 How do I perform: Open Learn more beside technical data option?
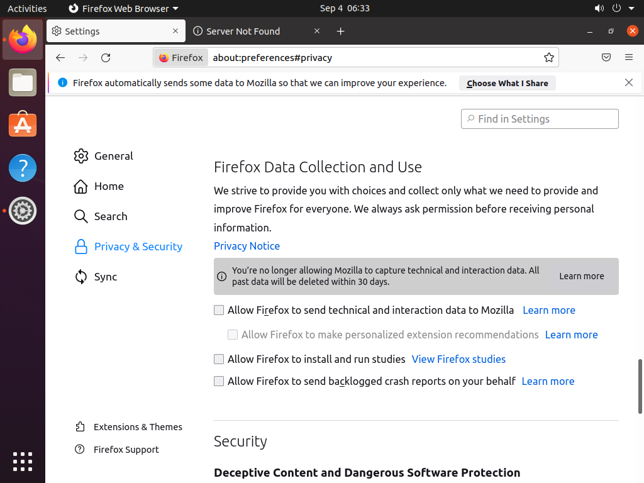click(548, 310)
